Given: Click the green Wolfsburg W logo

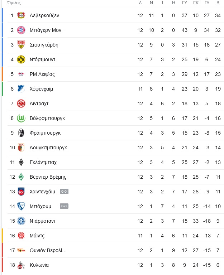Looking at the screenshot, I should click(21, 118).
